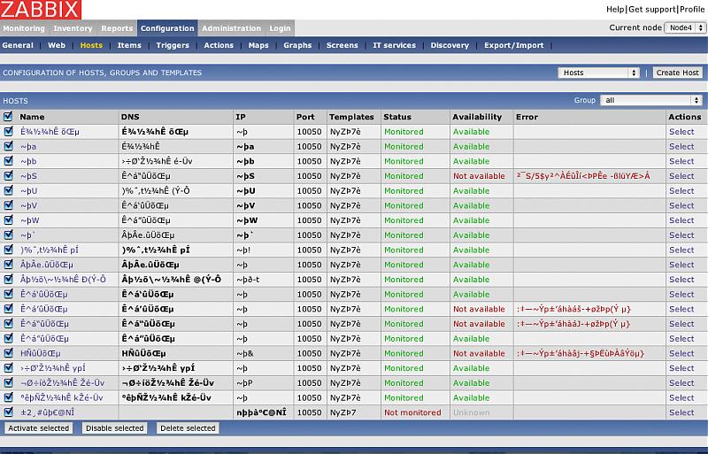Toggle the select-all checkbox in header
This screenshot has height=454, width=708.
pos(8,117)
